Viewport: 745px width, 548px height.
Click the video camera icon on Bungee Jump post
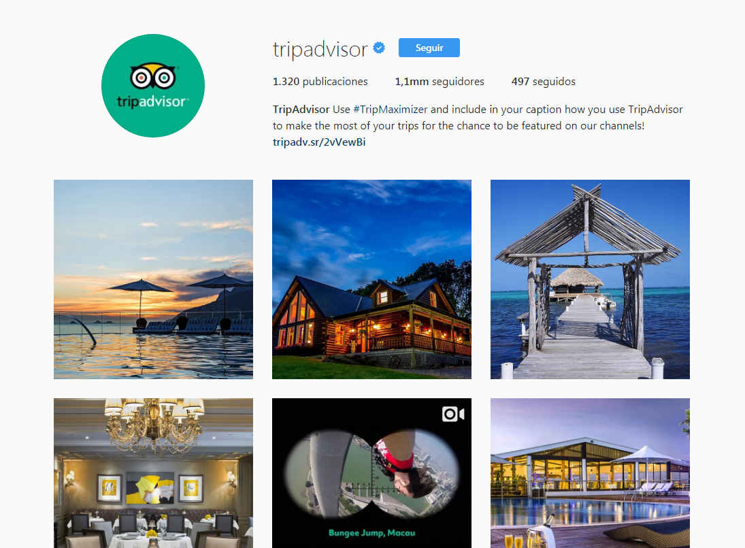point(453,414)
